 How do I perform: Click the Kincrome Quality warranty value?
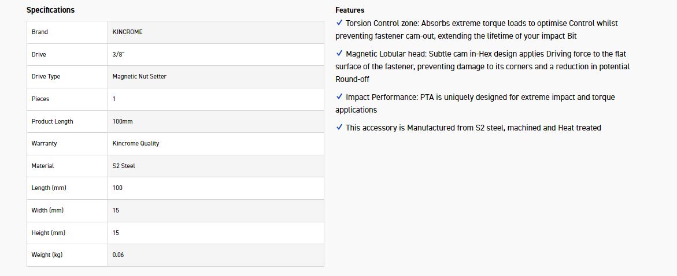(136, 143)
